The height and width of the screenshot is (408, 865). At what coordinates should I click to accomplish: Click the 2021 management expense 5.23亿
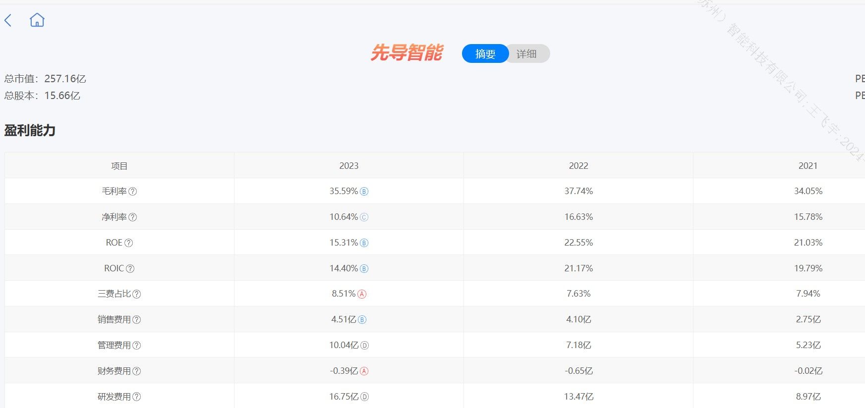(808, 345)
